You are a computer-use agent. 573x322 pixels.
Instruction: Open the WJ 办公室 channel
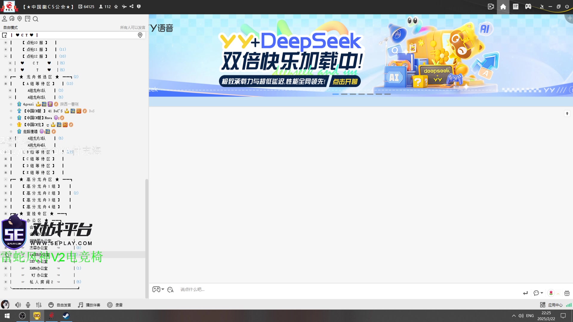tap(39, 275)
